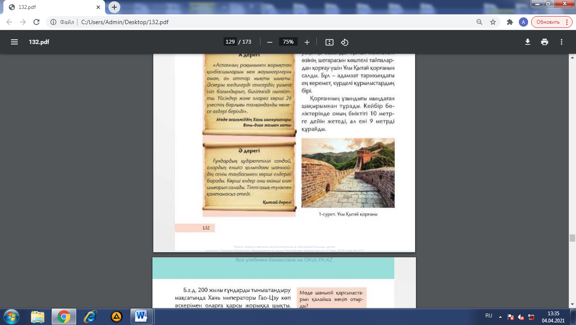
Task: Open the volume tray icon
Action: (x=521, y=317)
